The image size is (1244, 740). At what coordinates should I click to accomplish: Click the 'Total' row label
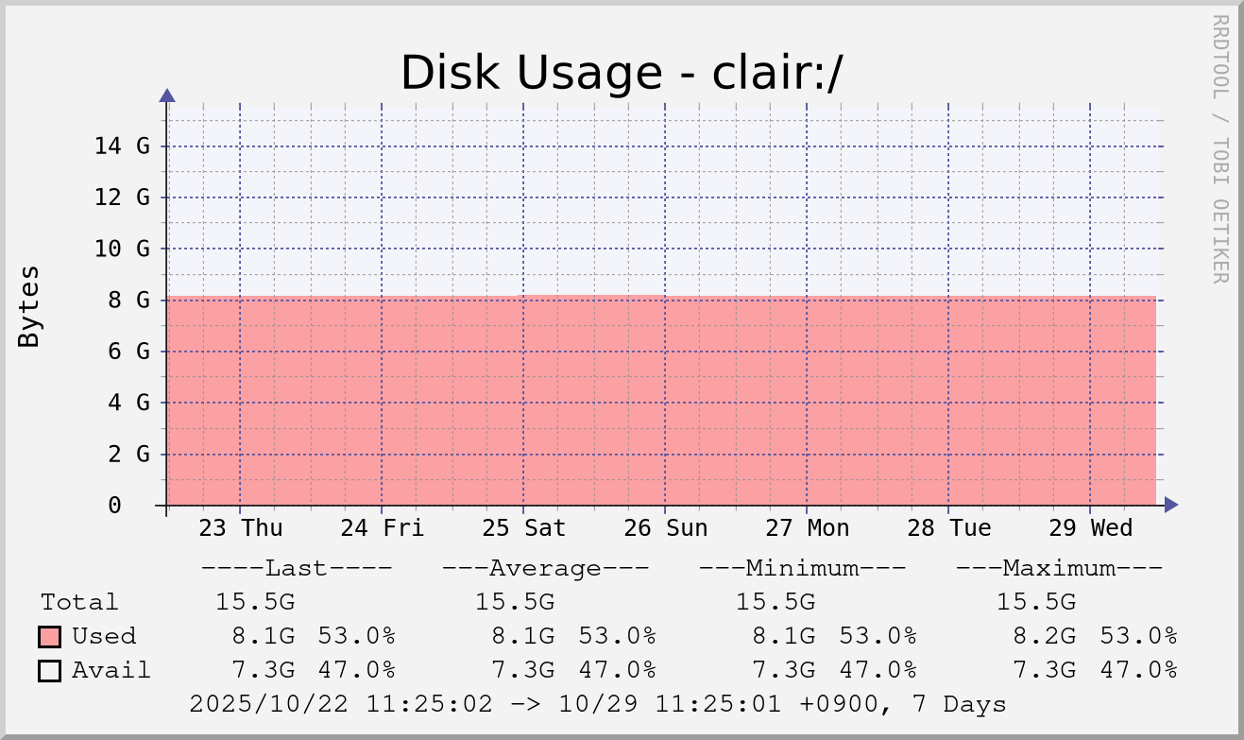(x=79, y=602)
